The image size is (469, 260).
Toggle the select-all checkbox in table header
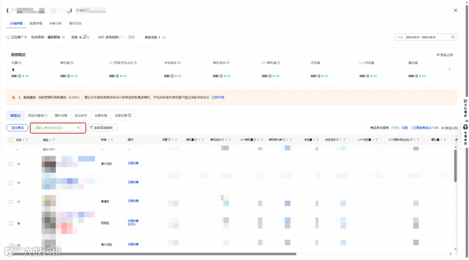11,140
